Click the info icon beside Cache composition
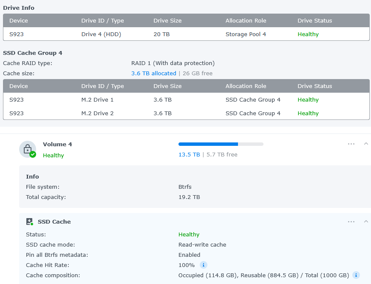Viewport: 371px width, 284px height. pyautogui.click(x=356, y=275)
